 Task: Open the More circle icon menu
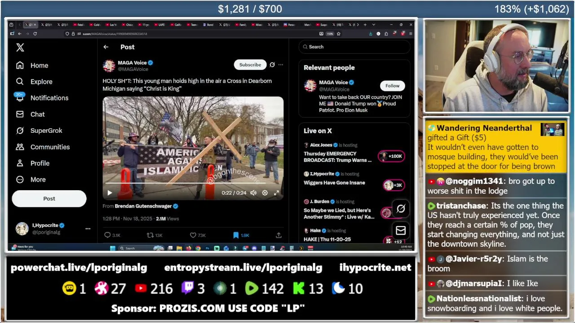point(20,179)
